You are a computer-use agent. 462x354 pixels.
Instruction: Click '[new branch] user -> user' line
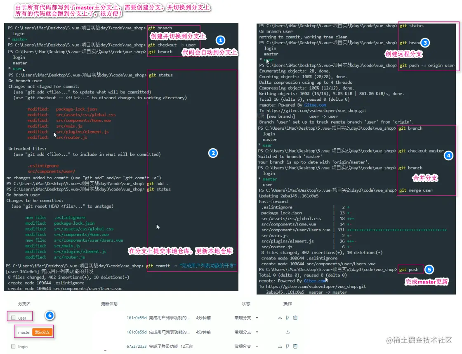click(x=299, y=116)
